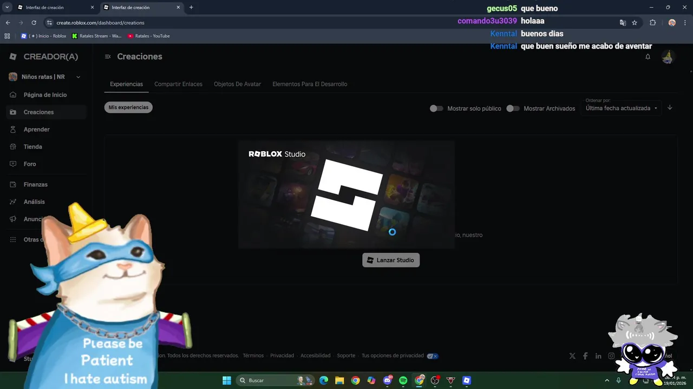Image resolution: width=693 pixels, height=389 pixels.
Task: Select the Mis experiencias filter chip
Action: pyautogui.click(x=128, y=107)
